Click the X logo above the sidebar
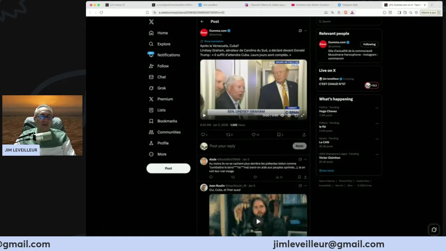446x251 pixels. [151, 22]
